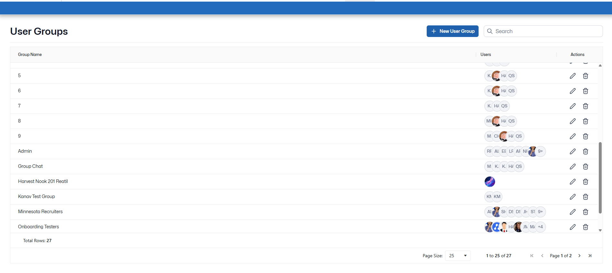This screenshot has height=273, width=612.
Task: Click the User Groups page heading
Action: [39, 31]
